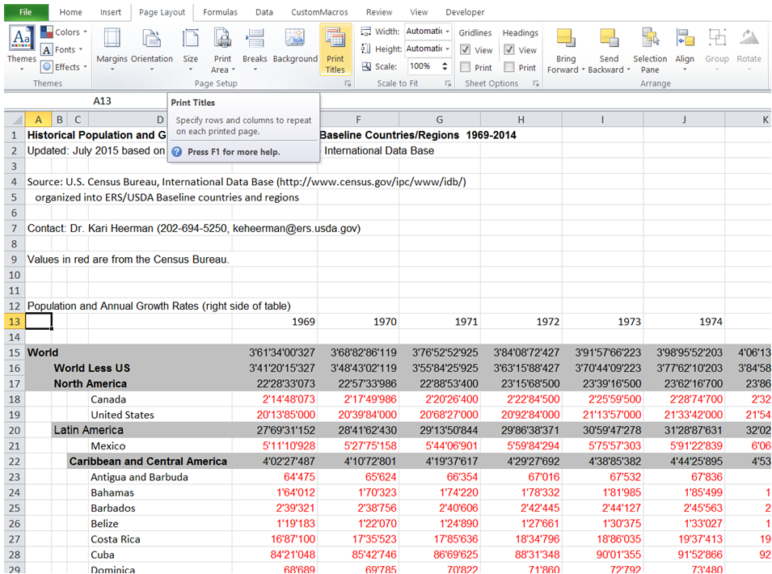Uncheck View under Headings

[509, 50]
